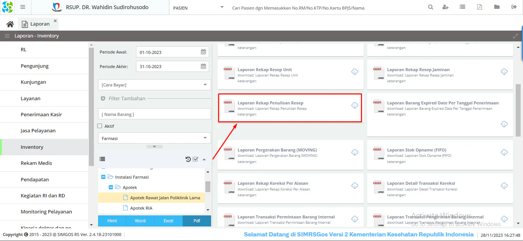This screenshot has height=241, width=523.
Task: Select Apotek RIA in tree
Action: click(151, 208)
